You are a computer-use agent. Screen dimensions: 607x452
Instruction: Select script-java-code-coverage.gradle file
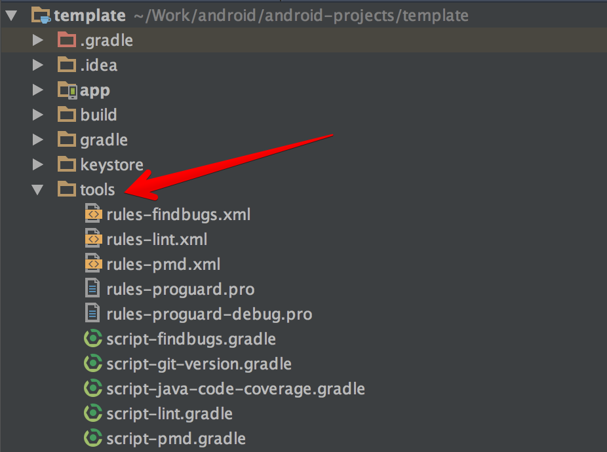click(x=235, y=389)
